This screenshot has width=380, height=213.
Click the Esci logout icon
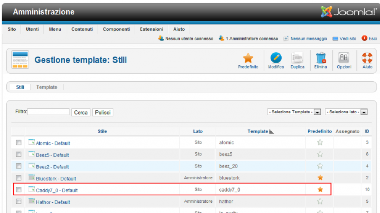(364, 38)
